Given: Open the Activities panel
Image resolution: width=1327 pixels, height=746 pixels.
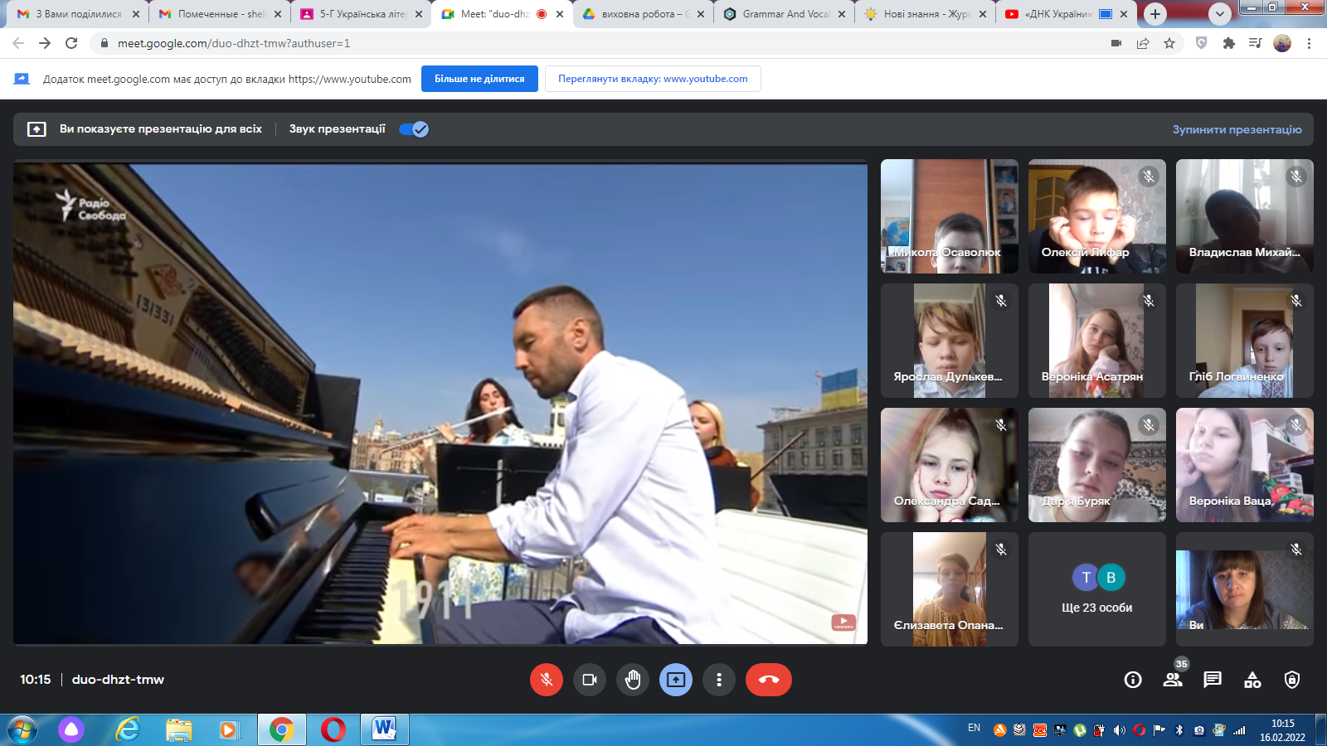Looking at the screenshot, I should click(x=1252, y=680).
